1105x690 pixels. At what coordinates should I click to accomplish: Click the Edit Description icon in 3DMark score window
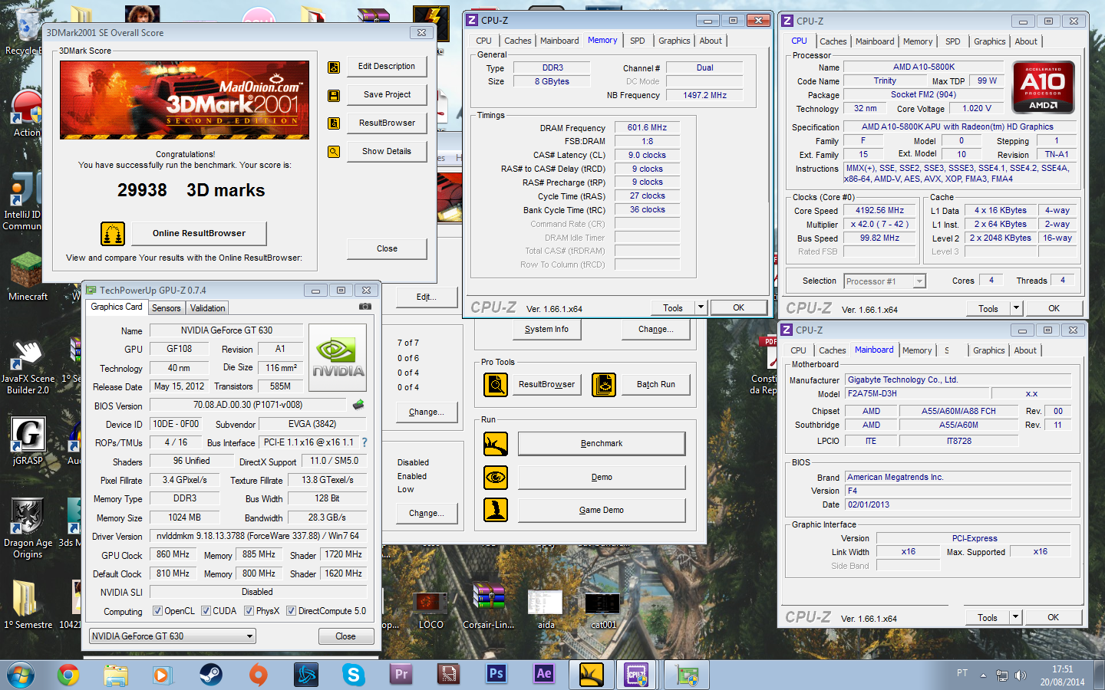(334, 67)
